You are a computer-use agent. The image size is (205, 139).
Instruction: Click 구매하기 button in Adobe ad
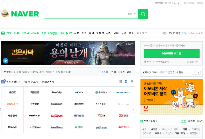click(150, 100)
